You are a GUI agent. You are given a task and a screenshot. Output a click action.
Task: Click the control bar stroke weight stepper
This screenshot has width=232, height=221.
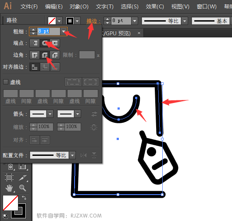(x=107, y=21)
